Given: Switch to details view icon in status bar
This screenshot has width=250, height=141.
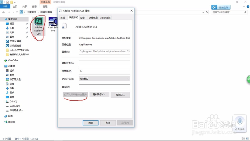Looking at the screenshot, I should (243, 138).
